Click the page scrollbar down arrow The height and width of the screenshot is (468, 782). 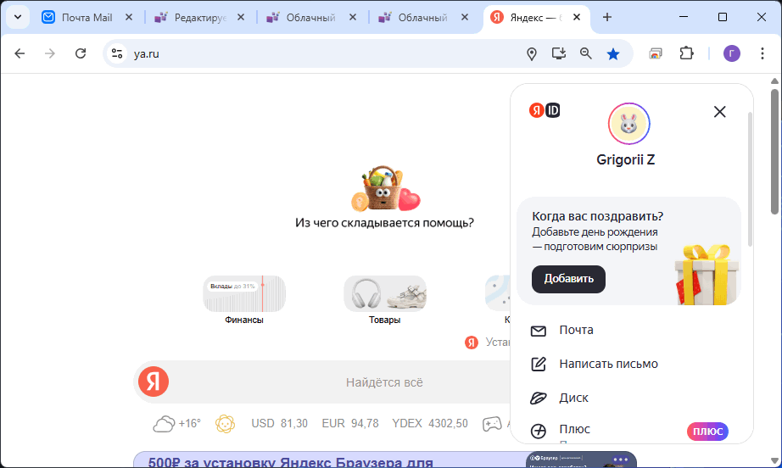774,461
